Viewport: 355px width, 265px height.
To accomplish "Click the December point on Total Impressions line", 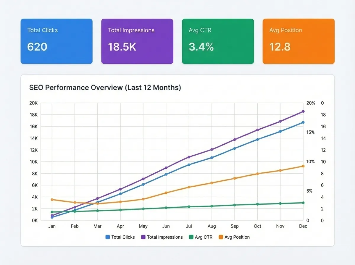I will coord(303,112).
